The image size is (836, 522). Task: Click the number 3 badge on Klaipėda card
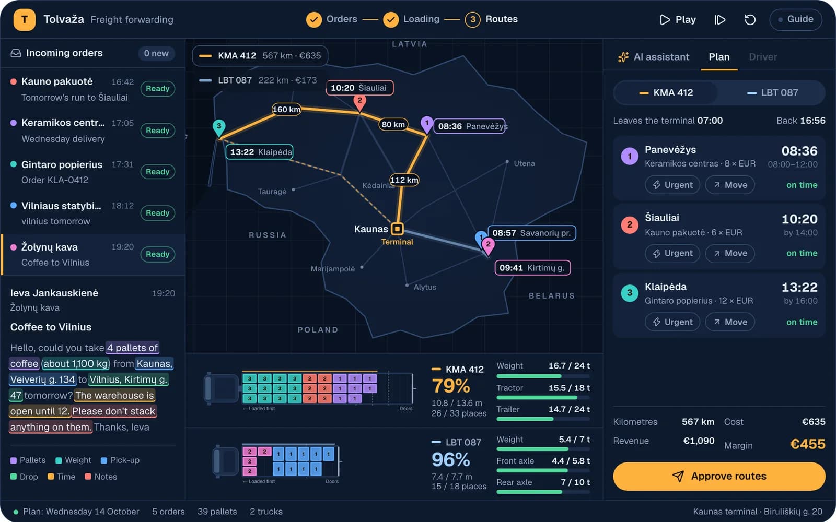630,293
